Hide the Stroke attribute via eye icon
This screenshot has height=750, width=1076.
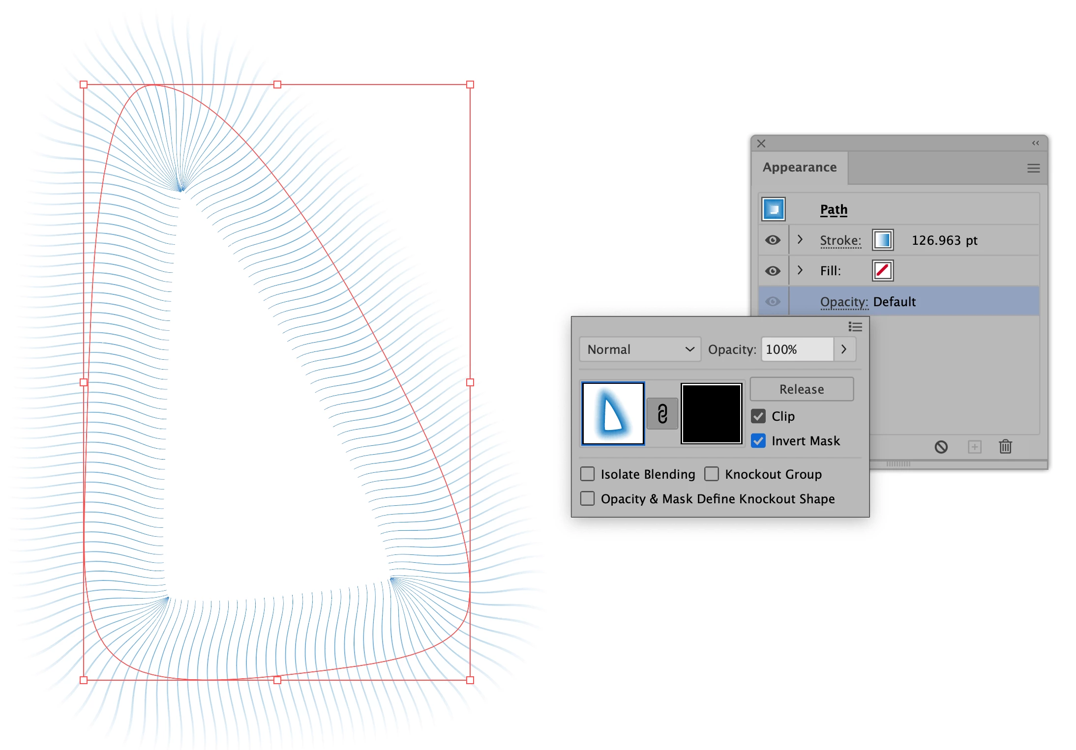(x=773, y=240)
